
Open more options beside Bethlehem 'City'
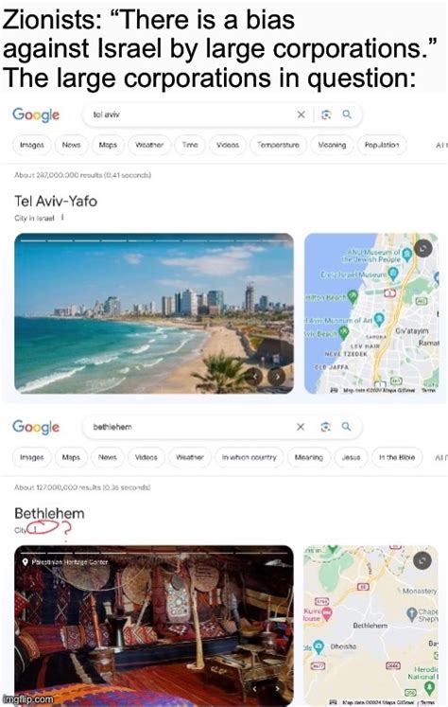[35, 529]
